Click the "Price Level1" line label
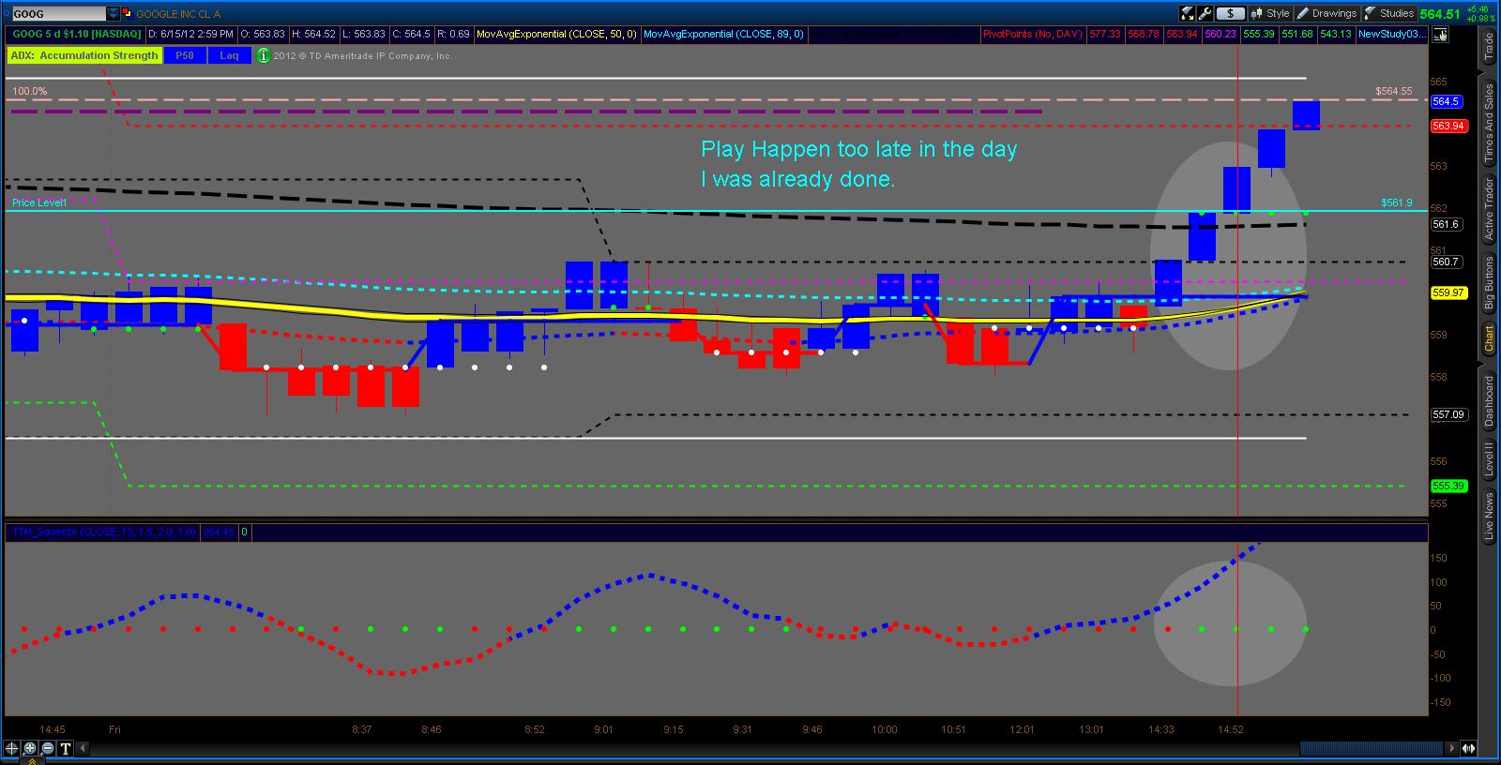1501x765 pixels. [x=39, y=202]
